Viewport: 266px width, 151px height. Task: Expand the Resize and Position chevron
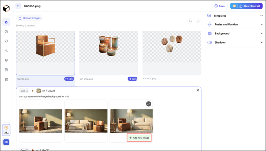(x=261, y=25)
